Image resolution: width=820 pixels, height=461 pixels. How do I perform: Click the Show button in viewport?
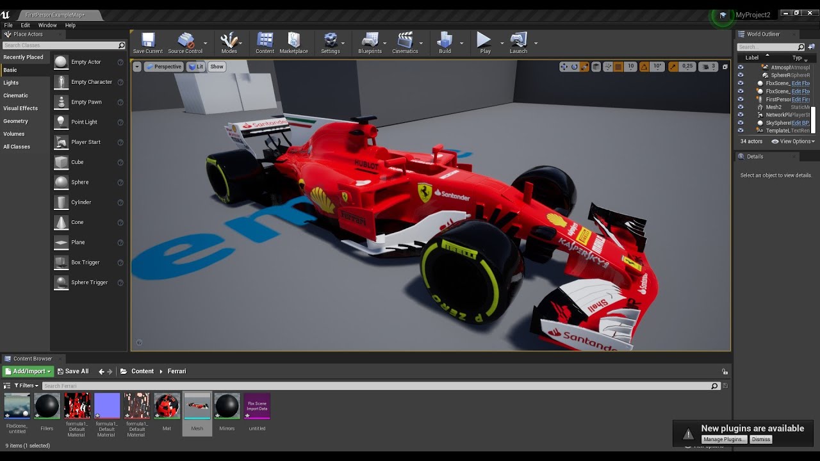coord(217,67)
